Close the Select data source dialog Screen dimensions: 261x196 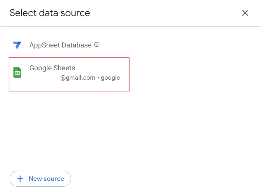(x=245, y=13)
